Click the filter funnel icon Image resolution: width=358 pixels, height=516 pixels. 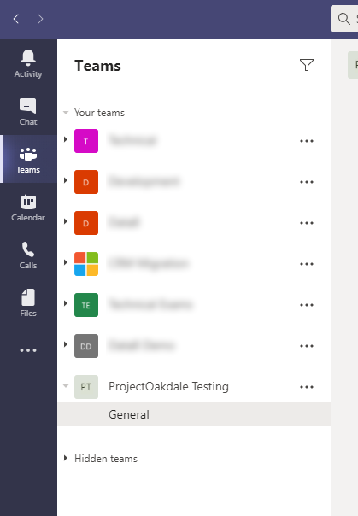click(x=307, y=65)
